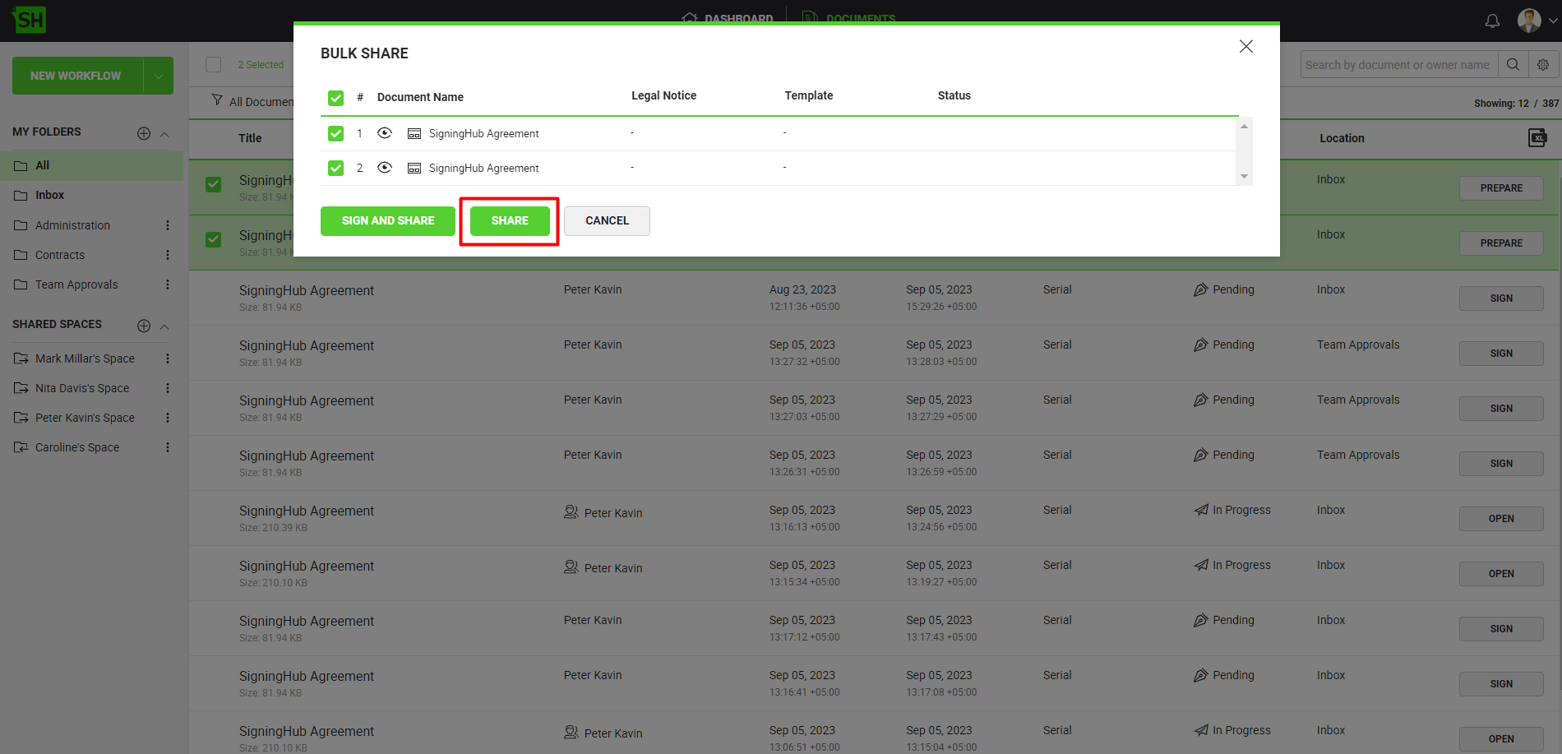This screenshot has width=1562, height=754.
Task: Open SigningHub logo home
Action: (30, 20)
